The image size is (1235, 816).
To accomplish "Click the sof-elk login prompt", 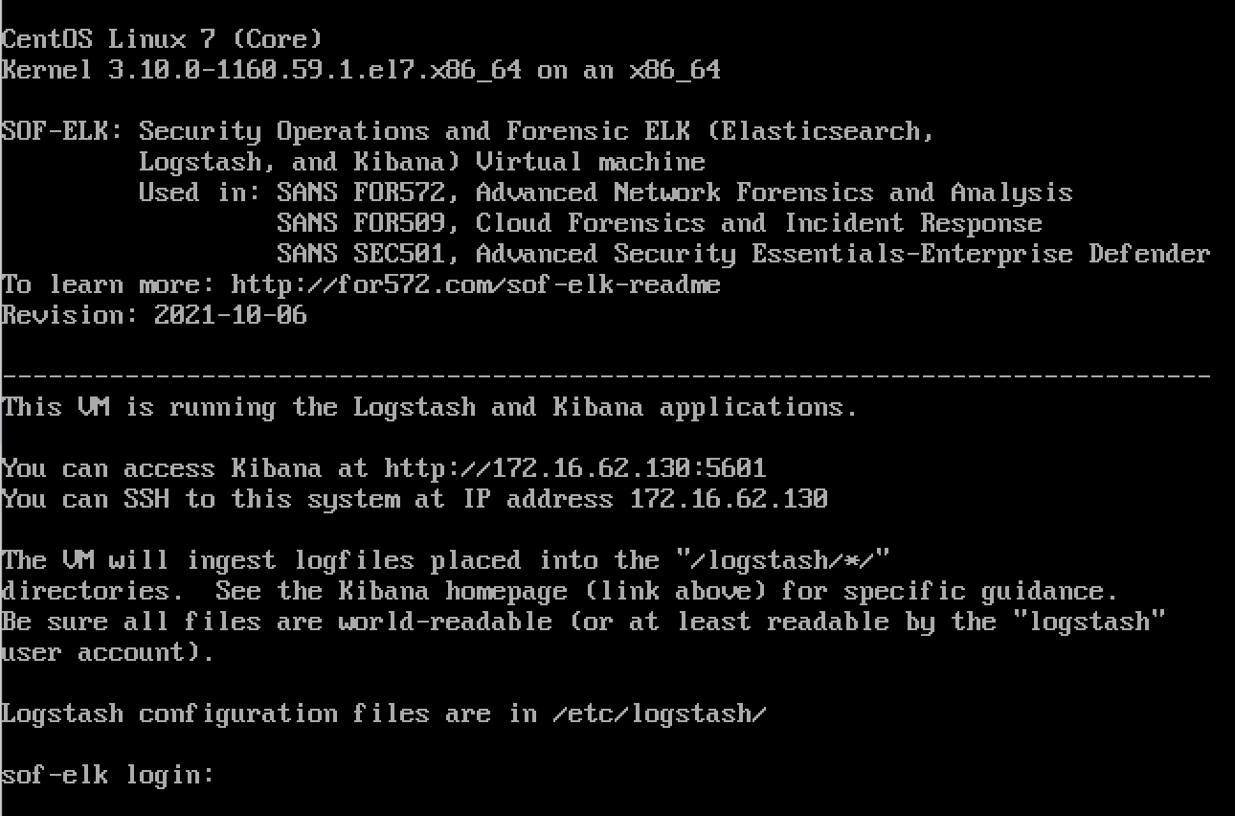I will (x=107, y=775).
